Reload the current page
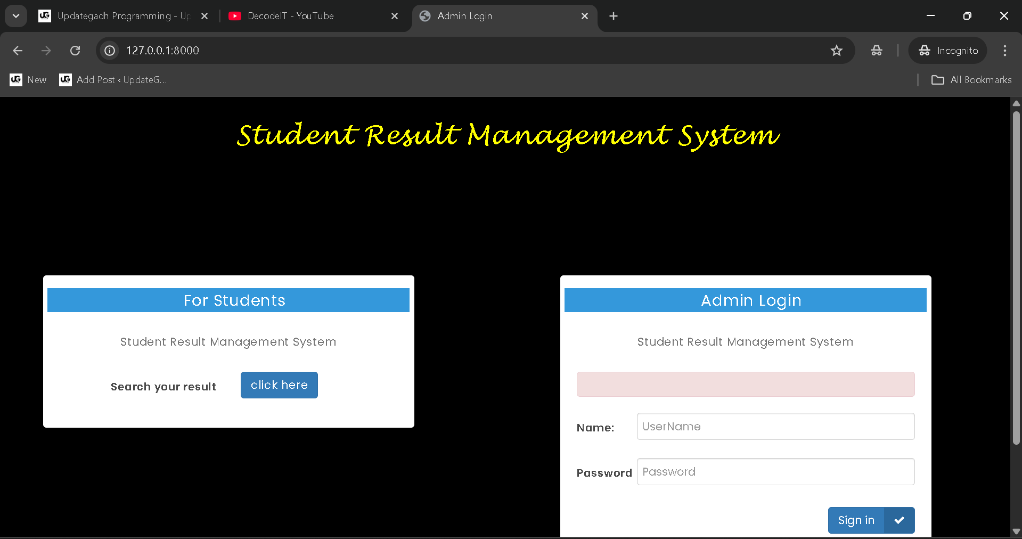This screenshot has height=539, width=1022. point(75,51)
